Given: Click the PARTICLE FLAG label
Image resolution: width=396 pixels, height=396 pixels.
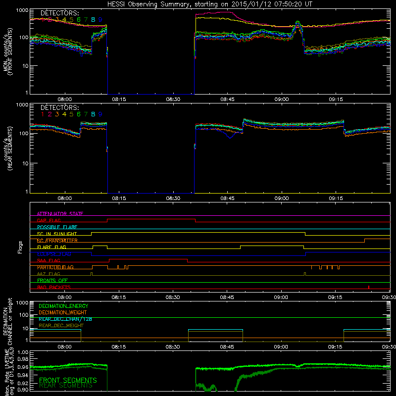Looking at the screenshot, I should click(x=55, y=267).
